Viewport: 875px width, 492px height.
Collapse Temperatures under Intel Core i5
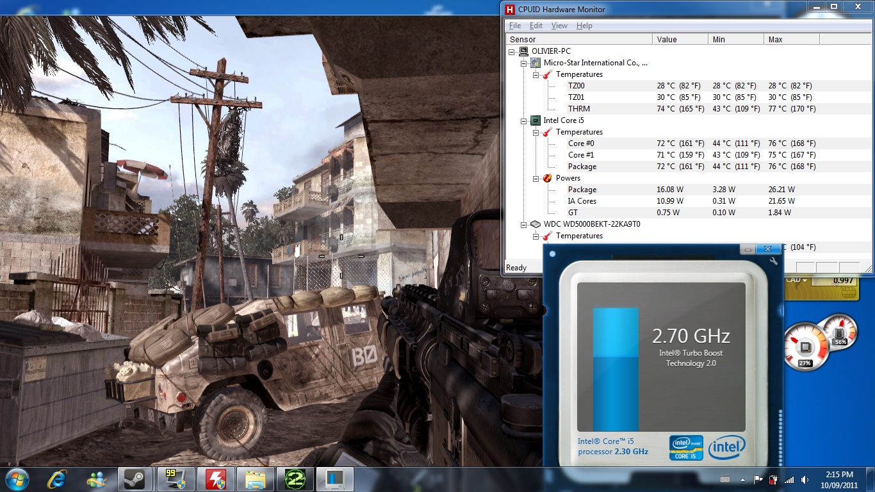pos(536,132)
